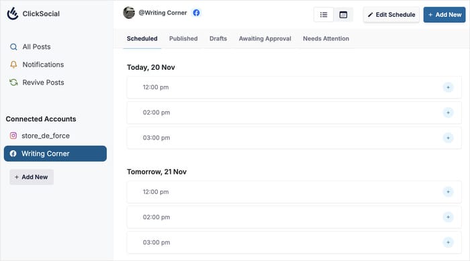Click the Today, 20 Nov heading
470x261 pixels.
point(151,67)
